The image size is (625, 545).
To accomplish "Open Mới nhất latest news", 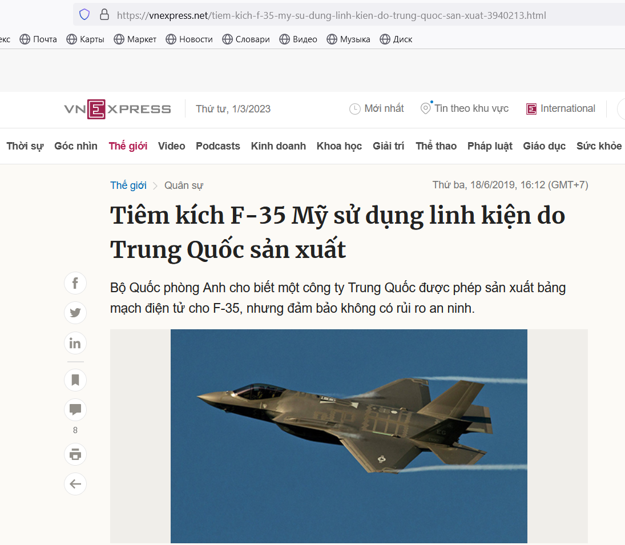I will tap(376, 108).
